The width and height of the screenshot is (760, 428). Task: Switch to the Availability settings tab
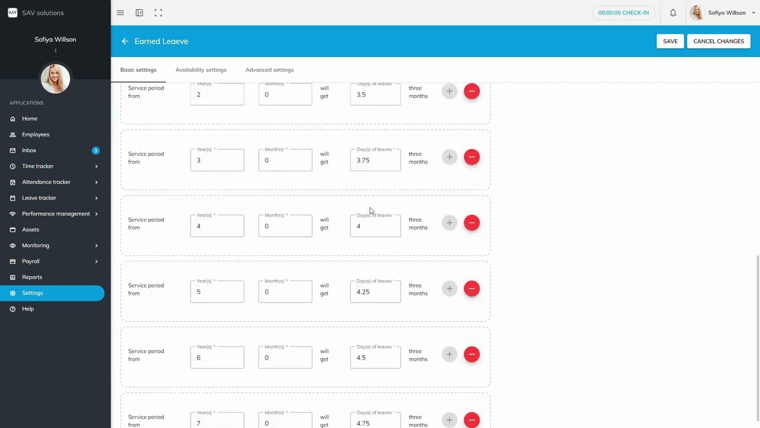pyautogui.click(x=201, y=70)
